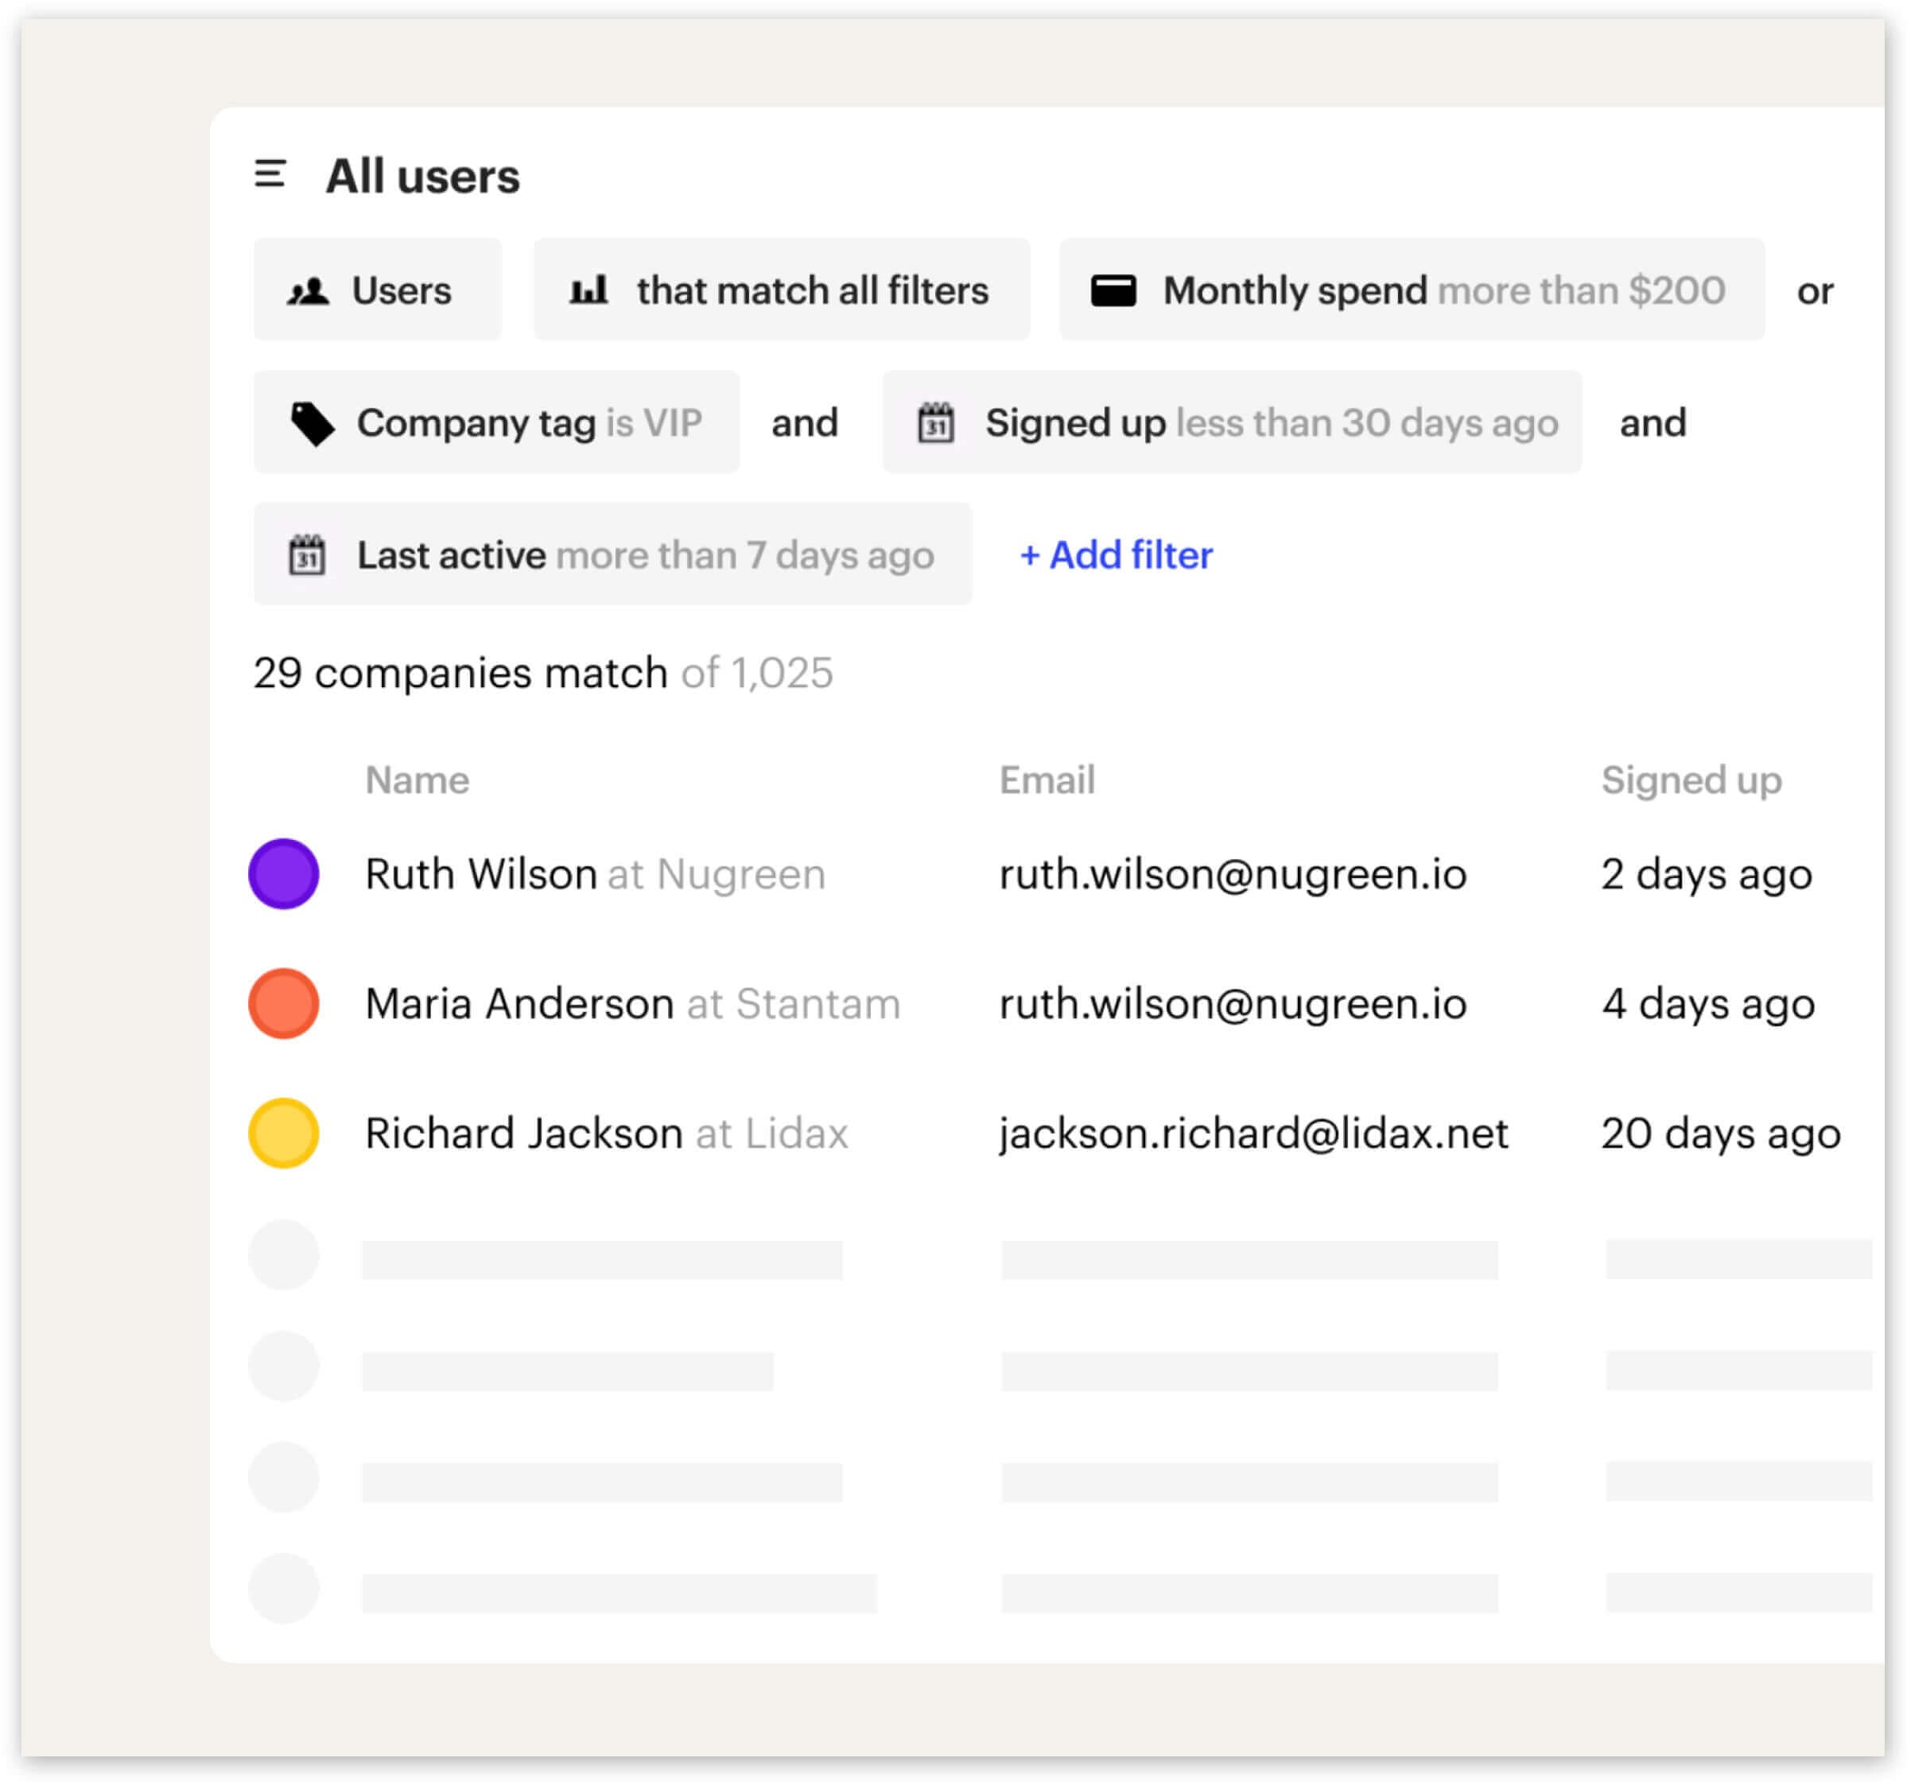Click the '2 days ago' signed up value
1911x1785 pixels.
click(1707, 874)
